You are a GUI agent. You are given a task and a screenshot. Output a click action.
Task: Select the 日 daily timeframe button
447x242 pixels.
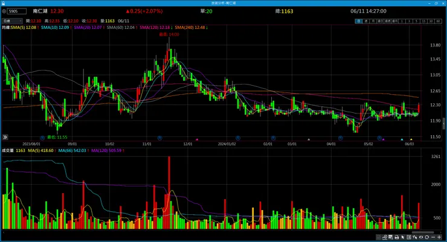(359, 21)
